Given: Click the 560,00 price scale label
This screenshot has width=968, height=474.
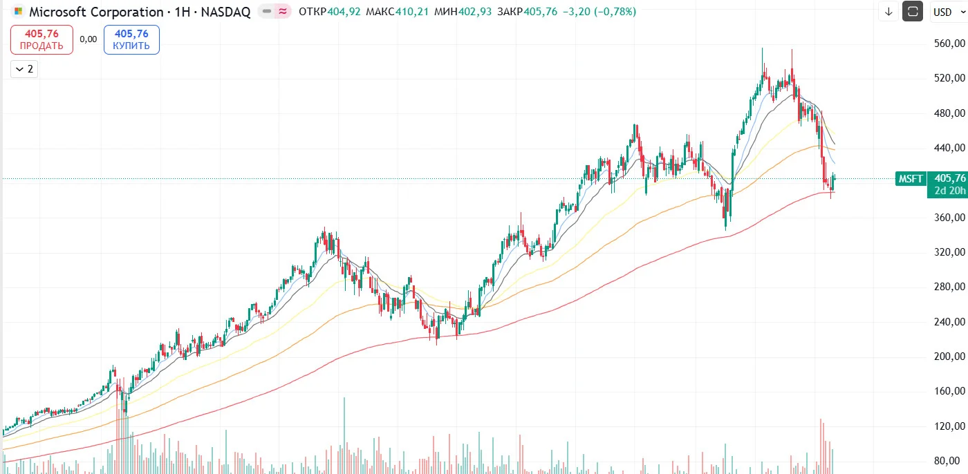Looking at the screenshot, I should (949, 43).
